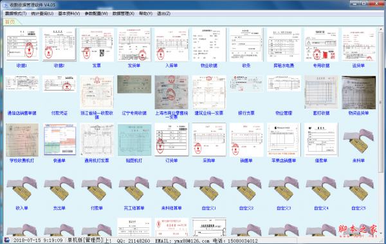The width and height of the screenshot is (386, 244).
Task: Open the 收据2 receipt template
Action: point(59,44)
